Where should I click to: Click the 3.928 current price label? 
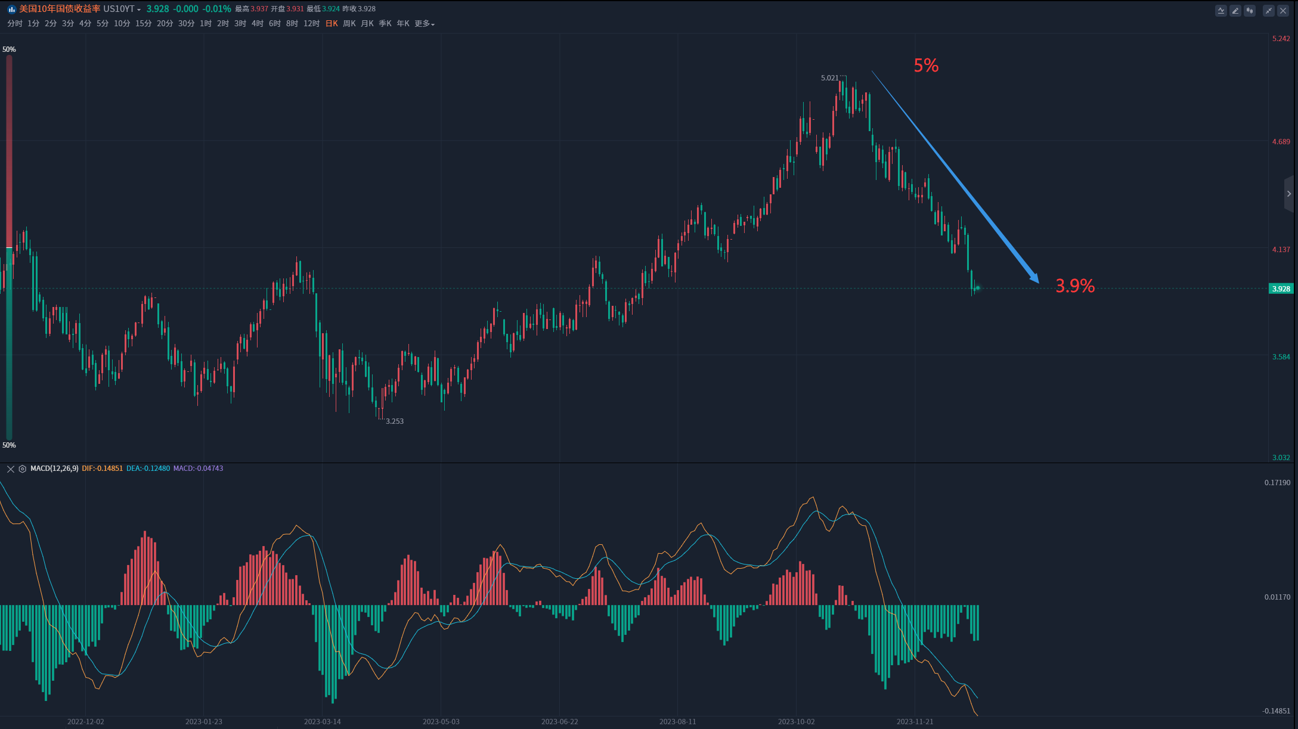pyautogui.click(x=1281, y=289)
